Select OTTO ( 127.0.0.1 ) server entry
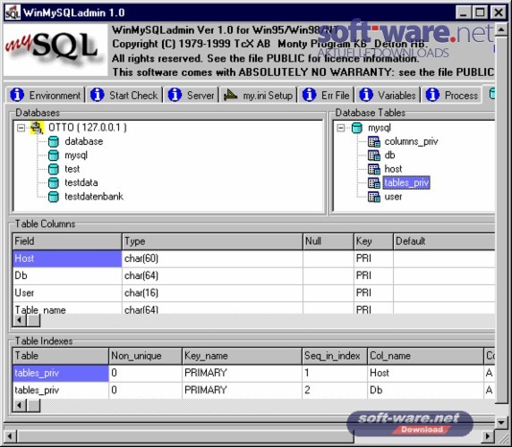Screen dimensions: 512x447 pyautogui.click(x=88, y=128)
